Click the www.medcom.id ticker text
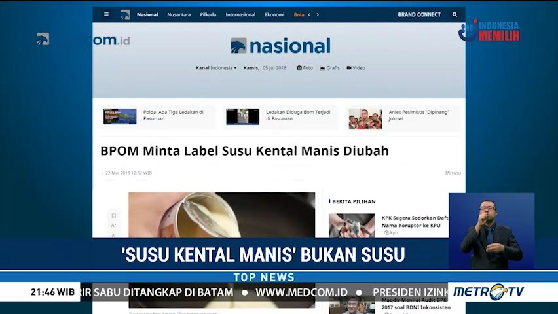Viewport: 558px width, 314px height. coord(301,292)
